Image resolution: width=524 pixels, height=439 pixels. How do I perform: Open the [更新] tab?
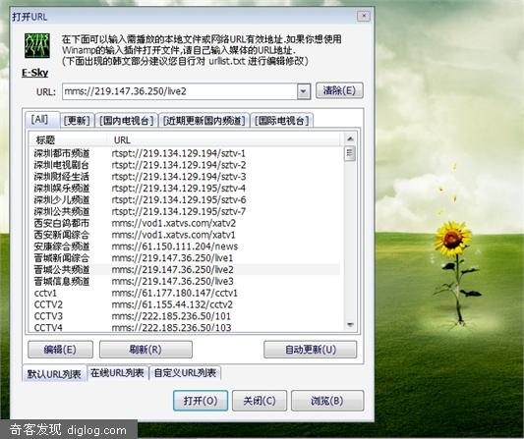coord(77,121)
